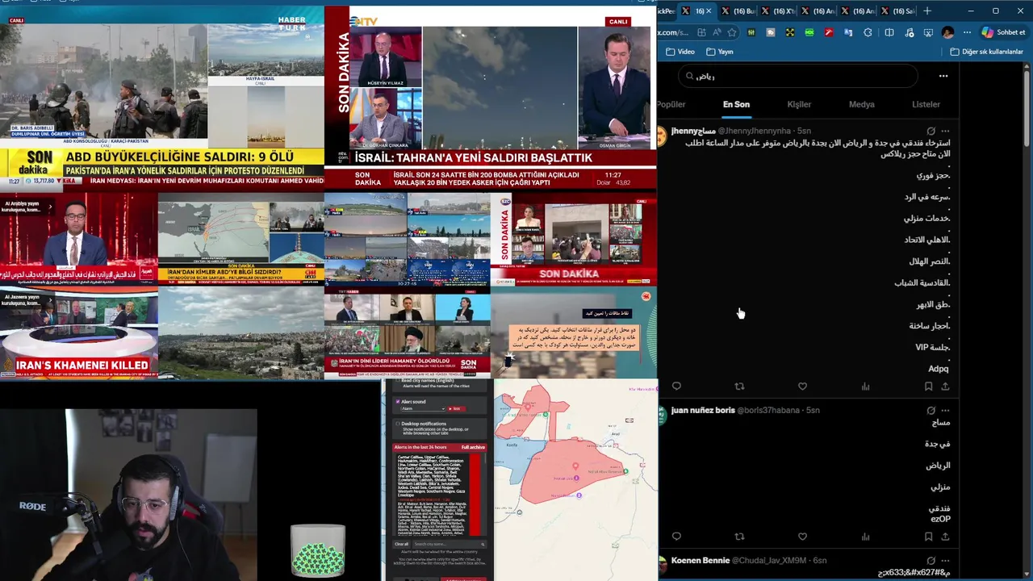Expand the Yayın bookmarks folder

tap(719, 52)
